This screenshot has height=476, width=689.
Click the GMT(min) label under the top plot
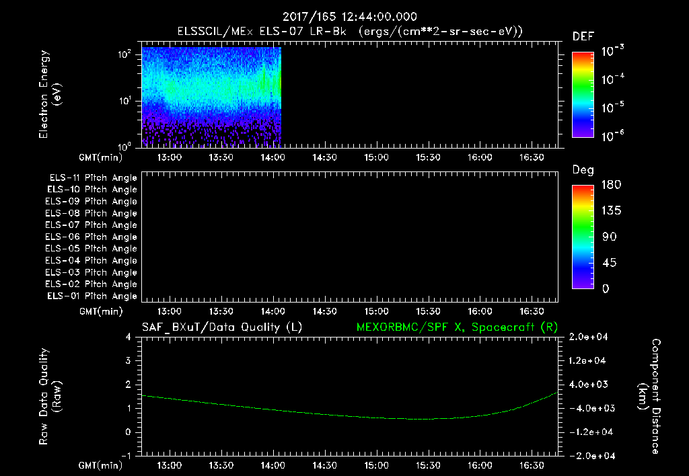[x=100, y=157]
